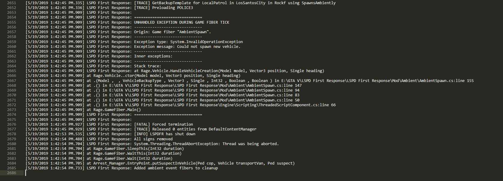Click "Origin: Game fiber "AmbientSpawn"" line
This screenshot has height=181, width=503.
(172, 32)
